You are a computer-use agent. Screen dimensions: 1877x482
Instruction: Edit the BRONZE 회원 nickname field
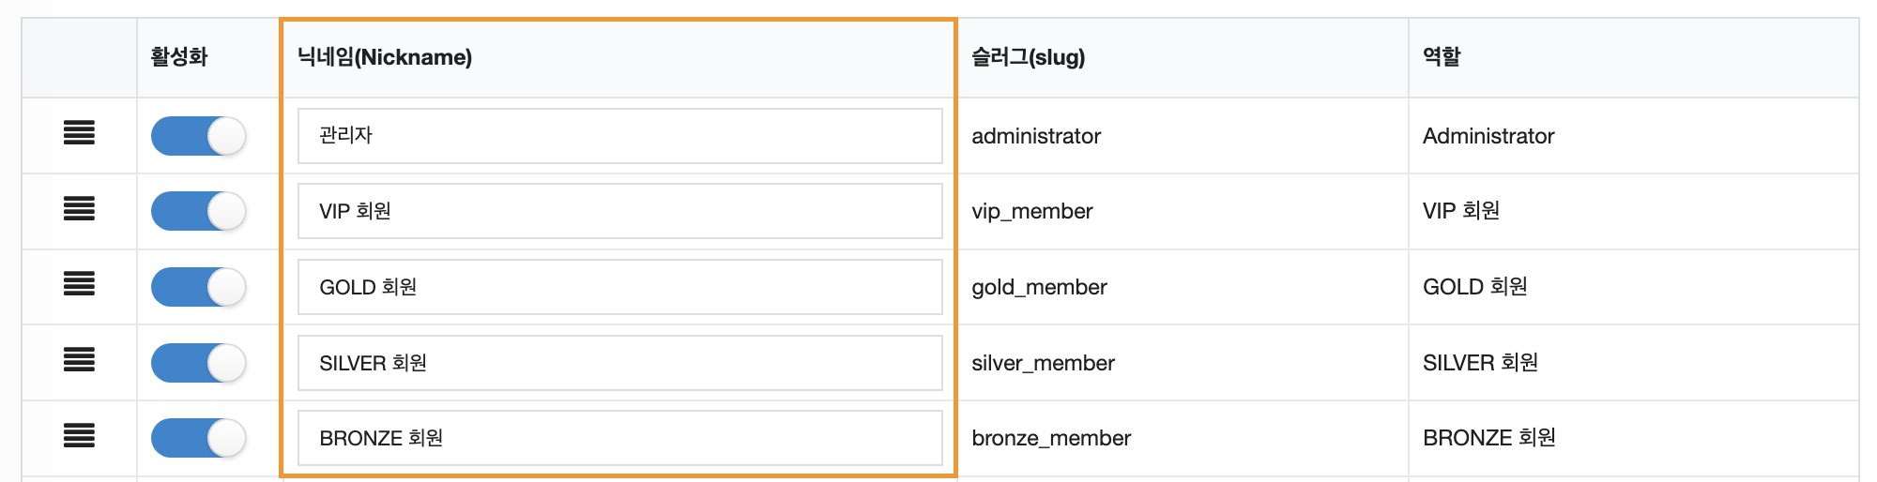tap(619, 438)
